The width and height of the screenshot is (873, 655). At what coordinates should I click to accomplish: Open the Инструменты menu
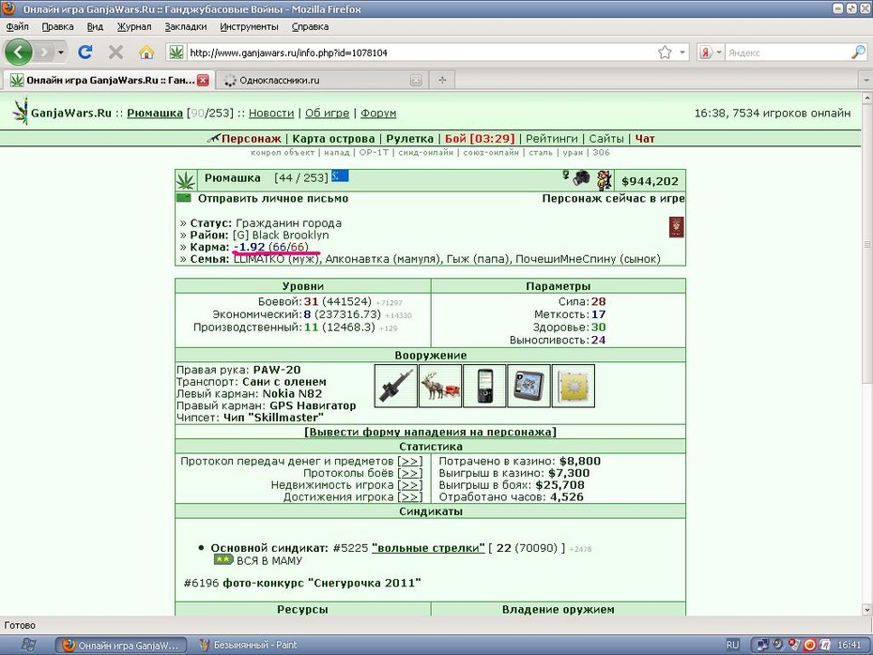pos(249,26)
